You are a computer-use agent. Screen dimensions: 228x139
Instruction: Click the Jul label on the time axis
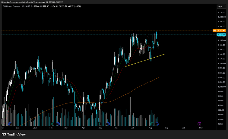pyautogui.click(x=133, y=128)
